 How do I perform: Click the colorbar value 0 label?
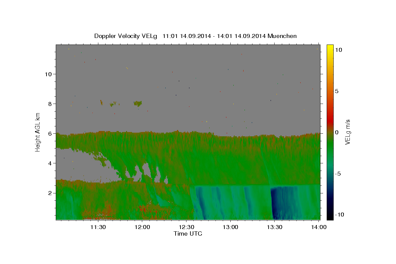point(337,132)
